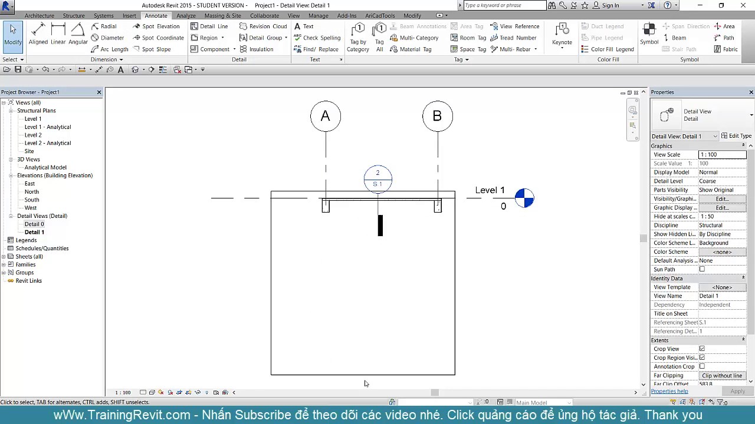Viewport: 755px width, 424px height.
Task: Open the Detail View: Detail 1 dropdown
Action: coord(685,137)
